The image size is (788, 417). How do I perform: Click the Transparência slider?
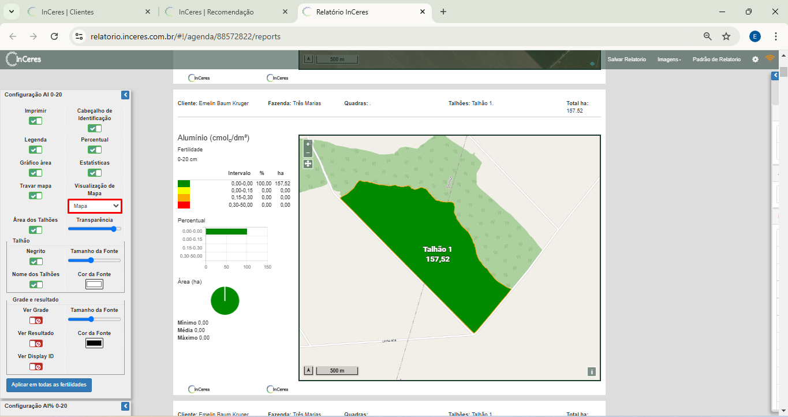click(95, 229)
